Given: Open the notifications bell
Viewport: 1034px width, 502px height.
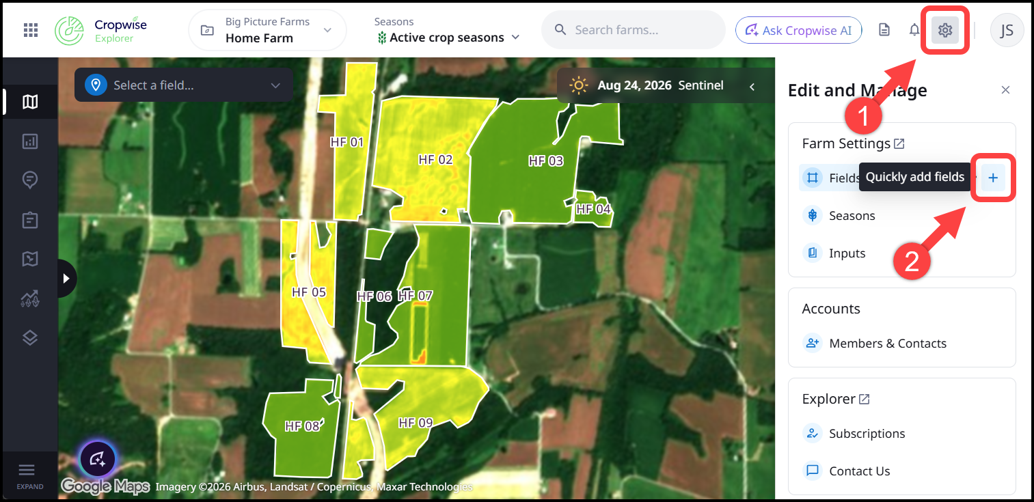Looking at the screenshot, I should (x=914, y=30).
